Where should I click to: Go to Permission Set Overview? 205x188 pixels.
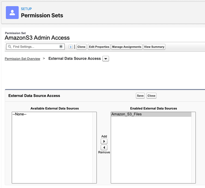[x=22, y=59]
